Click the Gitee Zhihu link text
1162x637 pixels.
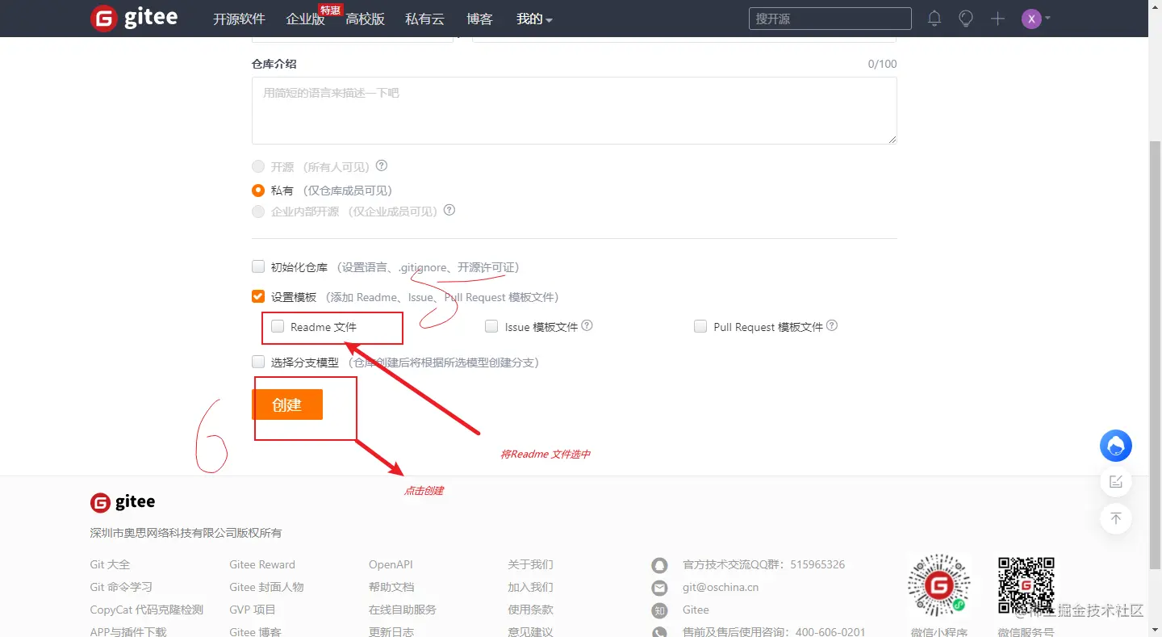[696, 610]
